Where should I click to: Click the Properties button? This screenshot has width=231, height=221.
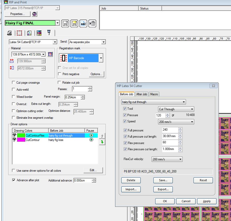17,14
